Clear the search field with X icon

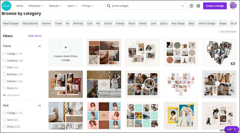pyautogui.click(x=182, y=6)
